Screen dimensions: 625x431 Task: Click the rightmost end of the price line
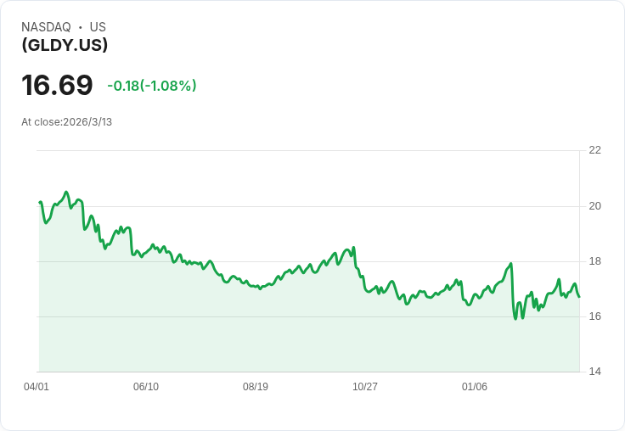[x=579, y=297]
